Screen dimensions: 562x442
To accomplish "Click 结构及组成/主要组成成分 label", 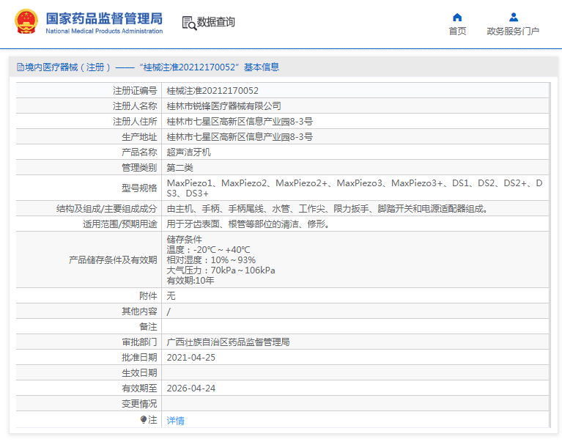I will coord(106,209).
